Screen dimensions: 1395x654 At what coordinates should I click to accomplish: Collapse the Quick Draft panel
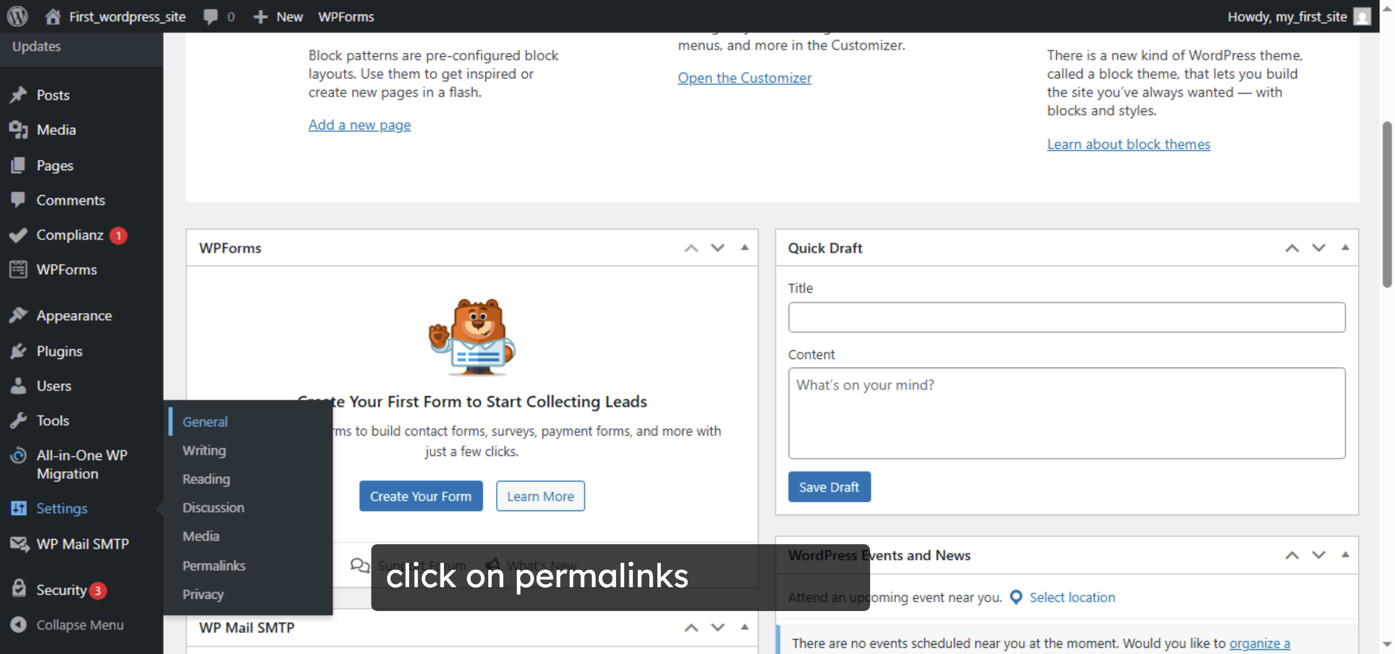(1345, 247)
